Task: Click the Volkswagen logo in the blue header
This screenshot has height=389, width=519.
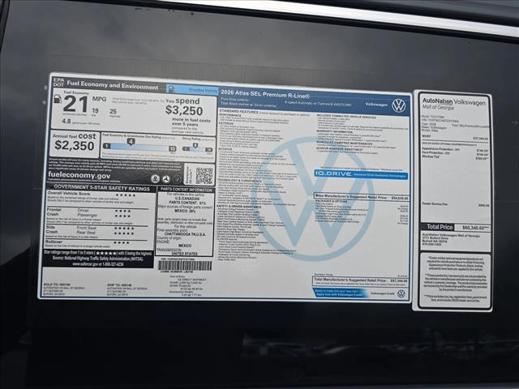Action: point(398,105)
